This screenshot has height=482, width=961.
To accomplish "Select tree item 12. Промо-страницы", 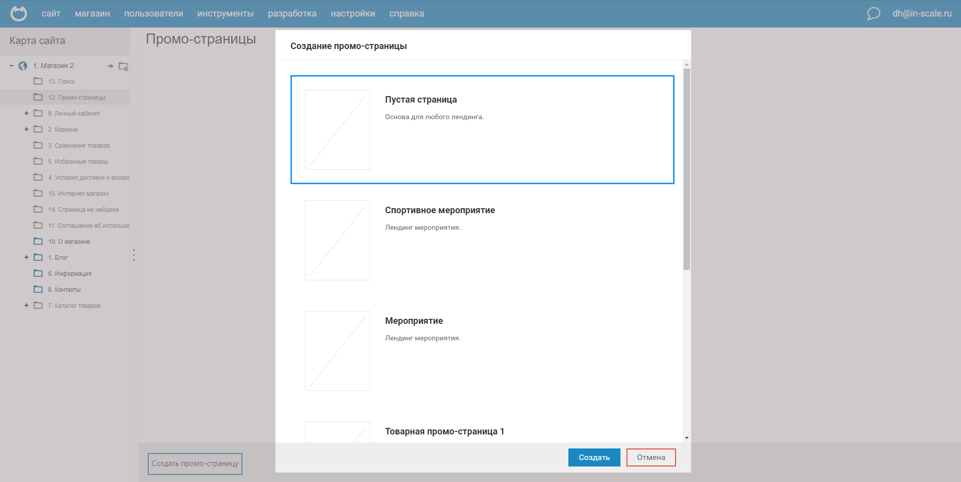I will tap(77, 98).
